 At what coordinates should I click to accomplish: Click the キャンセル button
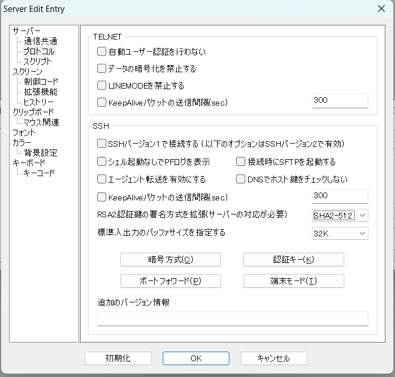click(x=274, y=358)
